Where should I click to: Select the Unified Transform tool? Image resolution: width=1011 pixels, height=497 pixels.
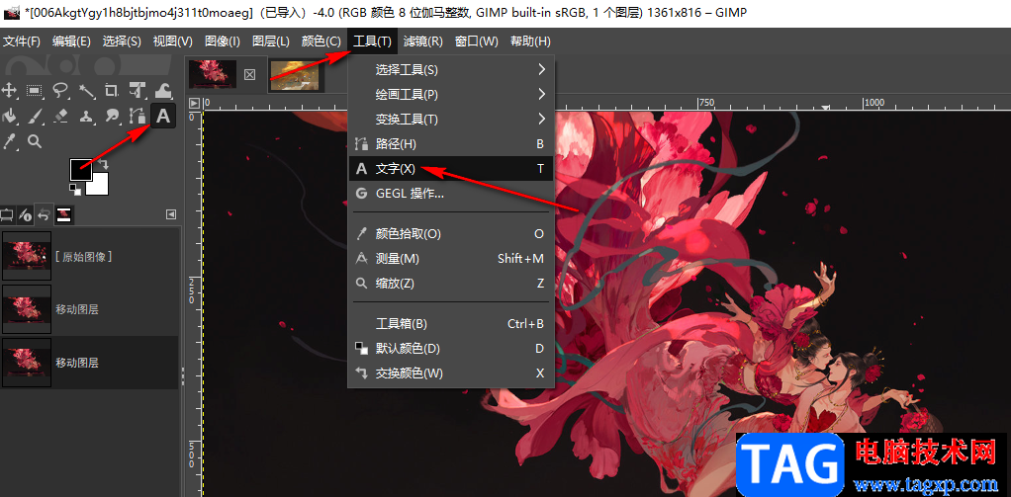pyautogui.click(x=138, y=90)
